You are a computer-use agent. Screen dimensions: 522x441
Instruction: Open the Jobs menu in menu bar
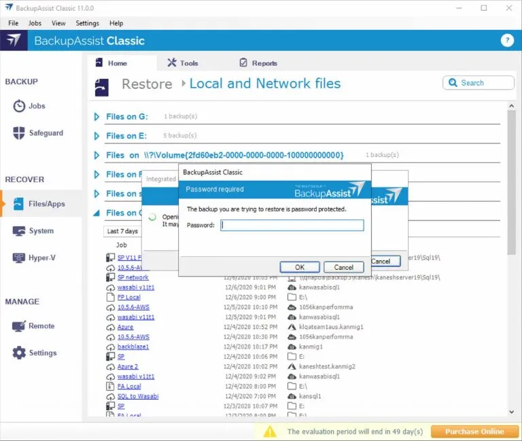point(35,23)
